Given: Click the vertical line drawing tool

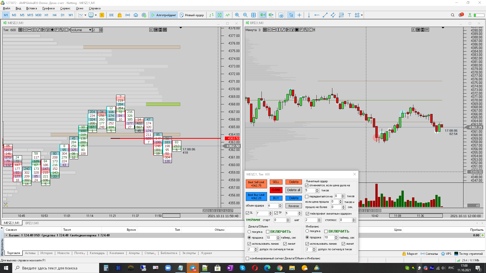Looking at the screenshot, I should (309, 15).
